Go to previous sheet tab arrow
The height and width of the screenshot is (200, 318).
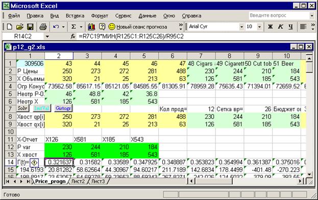coord(15,181)
